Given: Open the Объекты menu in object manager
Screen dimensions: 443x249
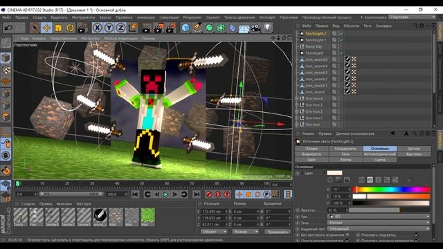Looking at the screenshot, I should click(x=351, y=26).
